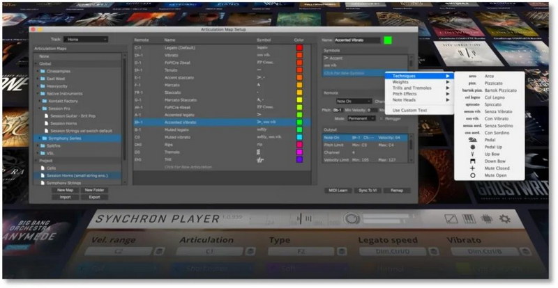The image size is (558, 288).
Task: Collapse the Global section
Action: (x=36, y=64)
